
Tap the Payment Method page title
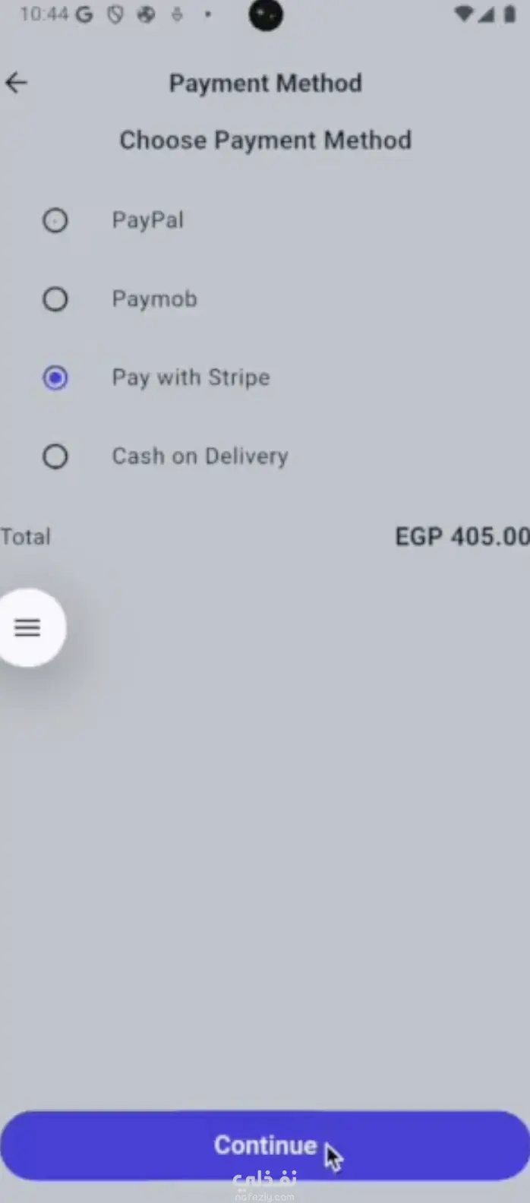pos(265,83)
